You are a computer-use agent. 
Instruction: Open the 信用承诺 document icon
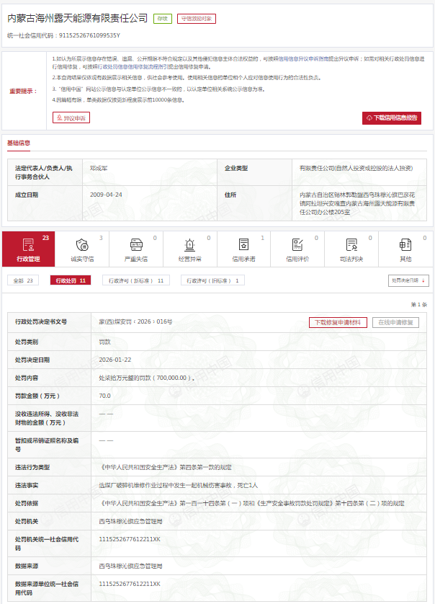[x=243, y=245]
